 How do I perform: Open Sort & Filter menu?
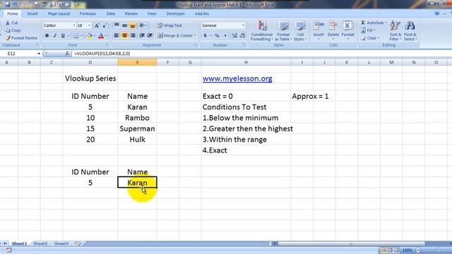[x=395, y=31]
